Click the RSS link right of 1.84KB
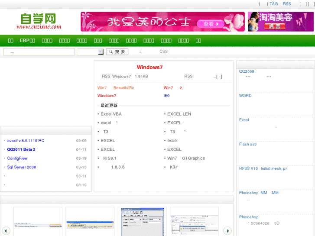The image size is (315, 236). click(x=188, y=76)
